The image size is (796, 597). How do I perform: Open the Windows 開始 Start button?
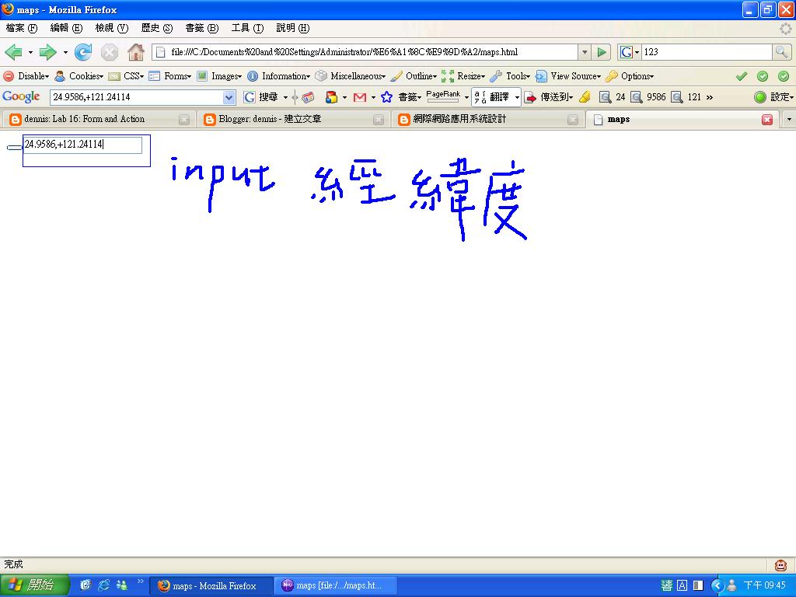pyautogui.click(x=34, y=585)
